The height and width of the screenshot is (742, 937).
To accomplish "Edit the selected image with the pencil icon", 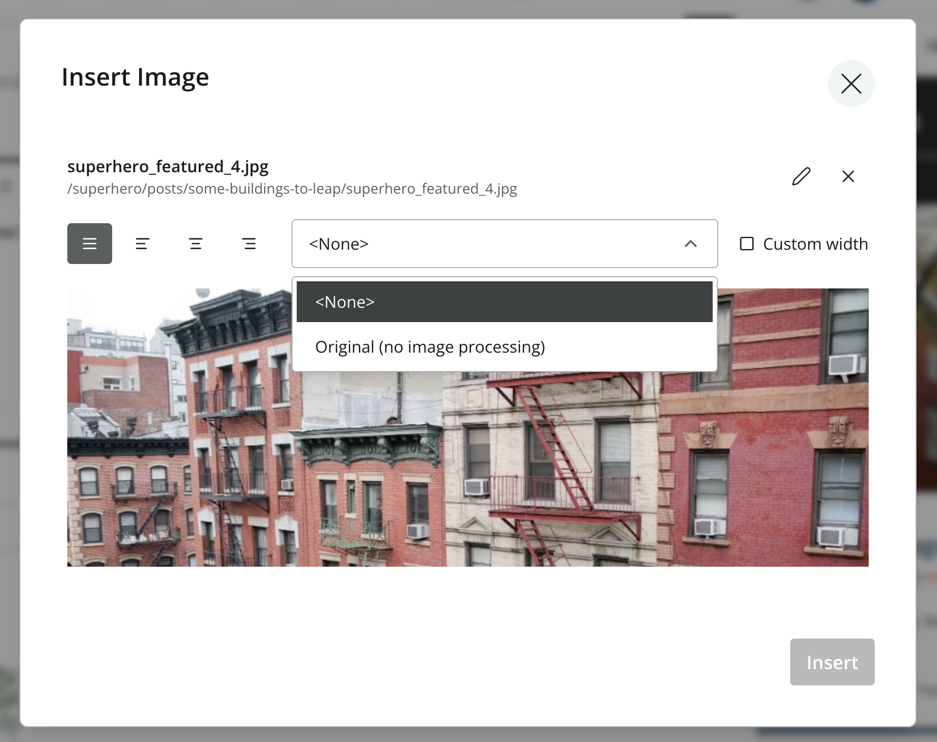I will (801, 176).
